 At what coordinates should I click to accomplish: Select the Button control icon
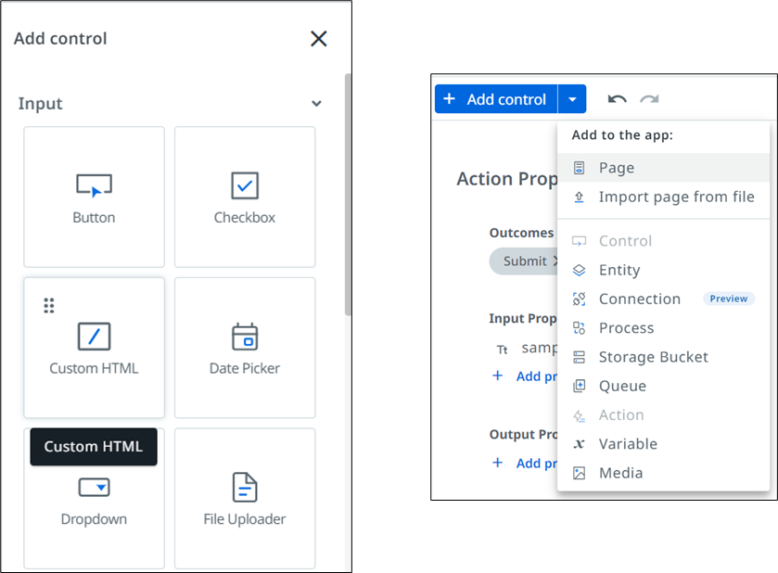pos(93,185)
